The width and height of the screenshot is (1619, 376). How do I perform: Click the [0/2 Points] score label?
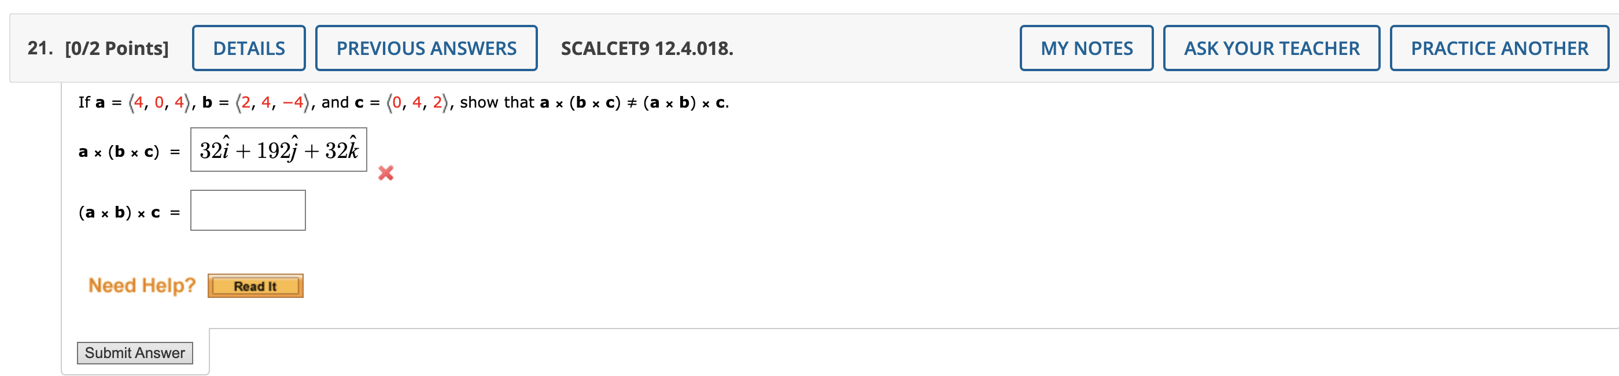(116, 47)
